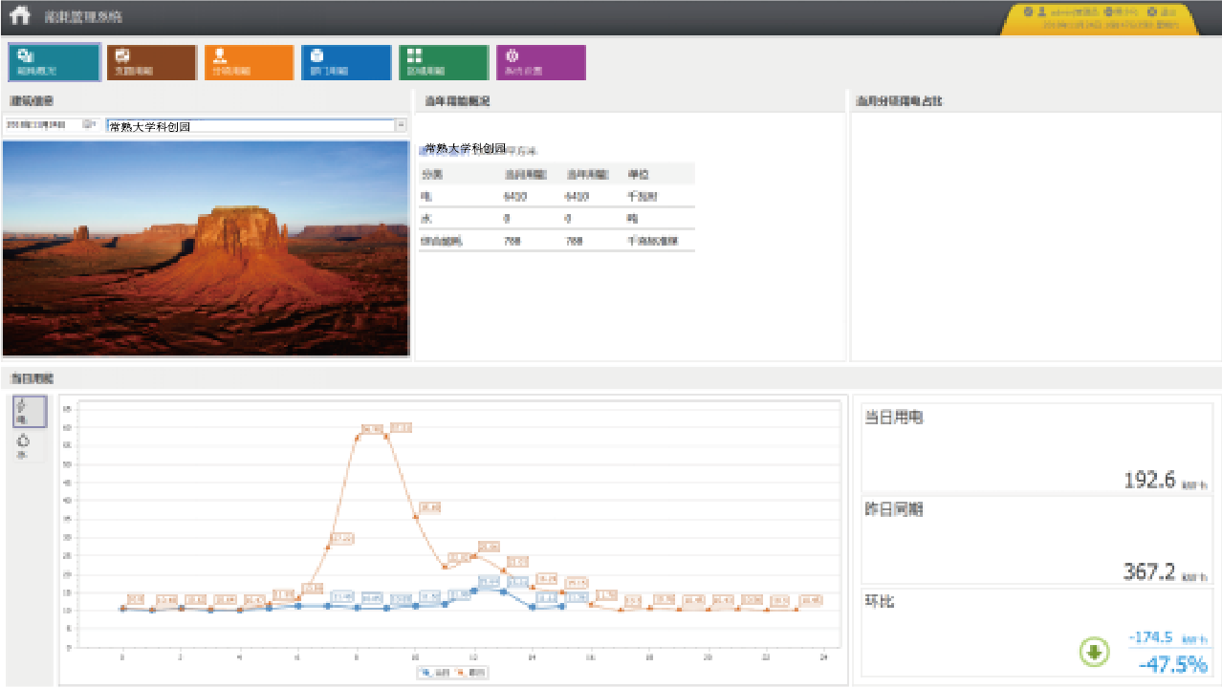Click the green down-arrow trend icon
This screenshot has width=1222, height=688.
pyautogui.click(x=1094, y=653)
